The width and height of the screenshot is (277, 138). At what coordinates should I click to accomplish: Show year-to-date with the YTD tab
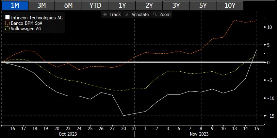pyautogui.click(x=95, y=5)
